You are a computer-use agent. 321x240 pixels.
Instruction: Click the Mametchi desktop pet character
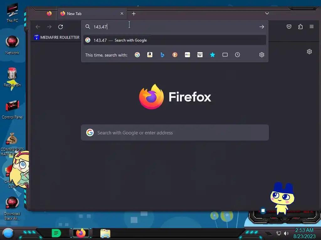(282, 198)
